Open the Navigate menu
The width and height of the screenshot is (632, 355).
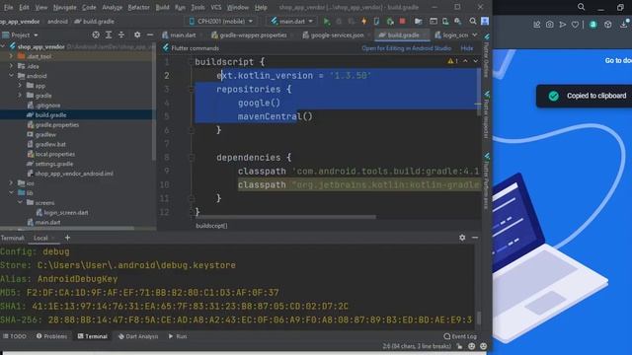click(x=65, y=7)
